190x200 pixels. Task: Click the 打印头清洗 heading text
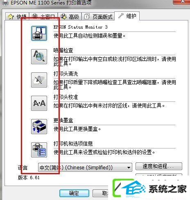[x=66, y=74]
